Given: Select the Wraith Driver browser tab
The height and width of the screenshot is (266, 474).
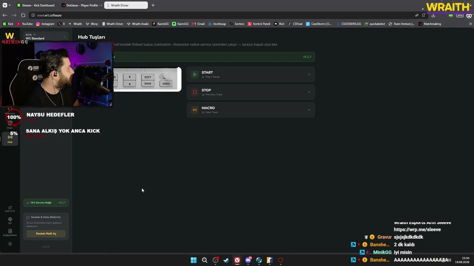Looking at the screenshot, I should click(x=126, y=5).
